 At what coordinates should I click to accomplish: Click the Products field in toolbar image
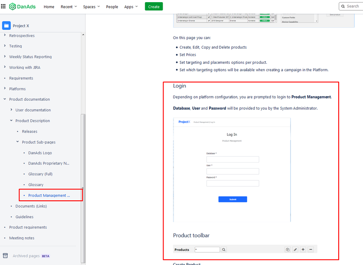207,249
